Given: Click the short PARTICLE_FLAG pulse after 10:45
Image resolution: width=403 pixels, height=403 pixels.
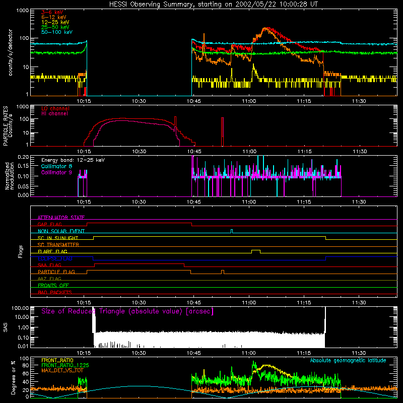Looking at the screenshot, I should (223, 272).
